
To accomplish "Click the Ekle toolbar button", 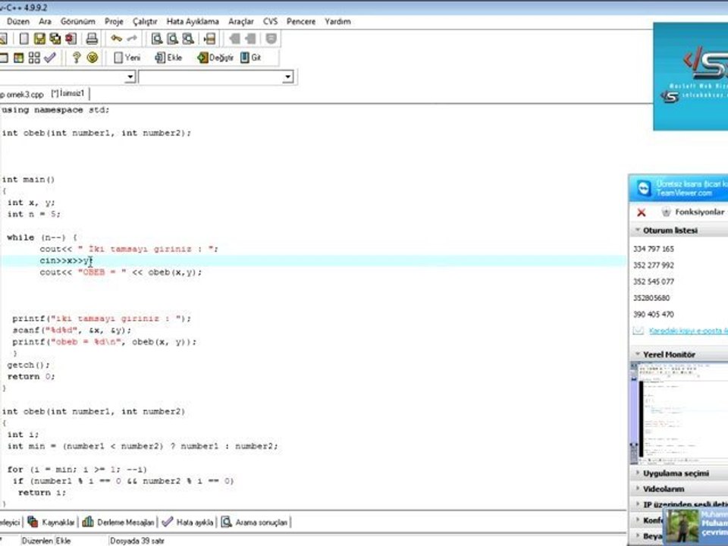I will pos(168,58).
